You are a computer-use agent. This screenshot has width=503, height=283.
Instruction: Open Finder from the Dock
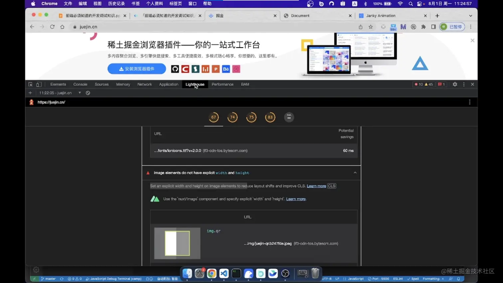coord(187,273)
